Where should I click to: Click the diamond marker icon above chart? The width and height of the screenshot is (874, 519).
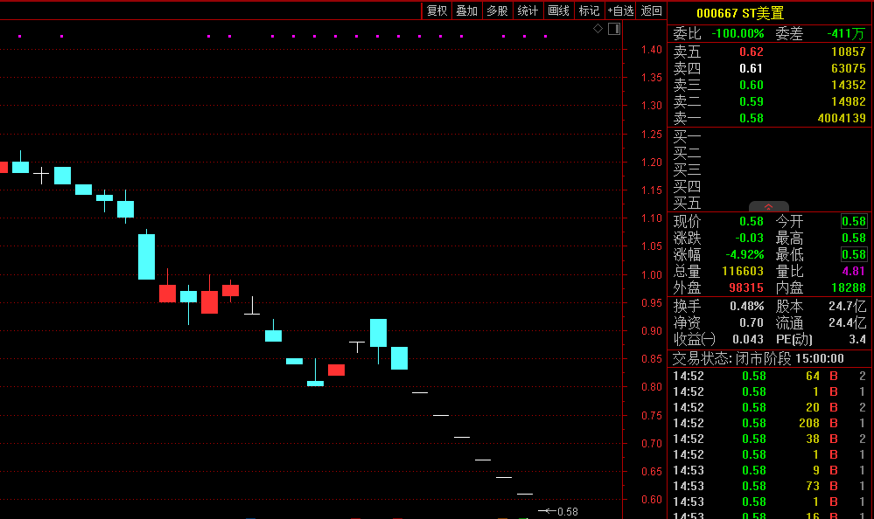(x=598, y=29)
